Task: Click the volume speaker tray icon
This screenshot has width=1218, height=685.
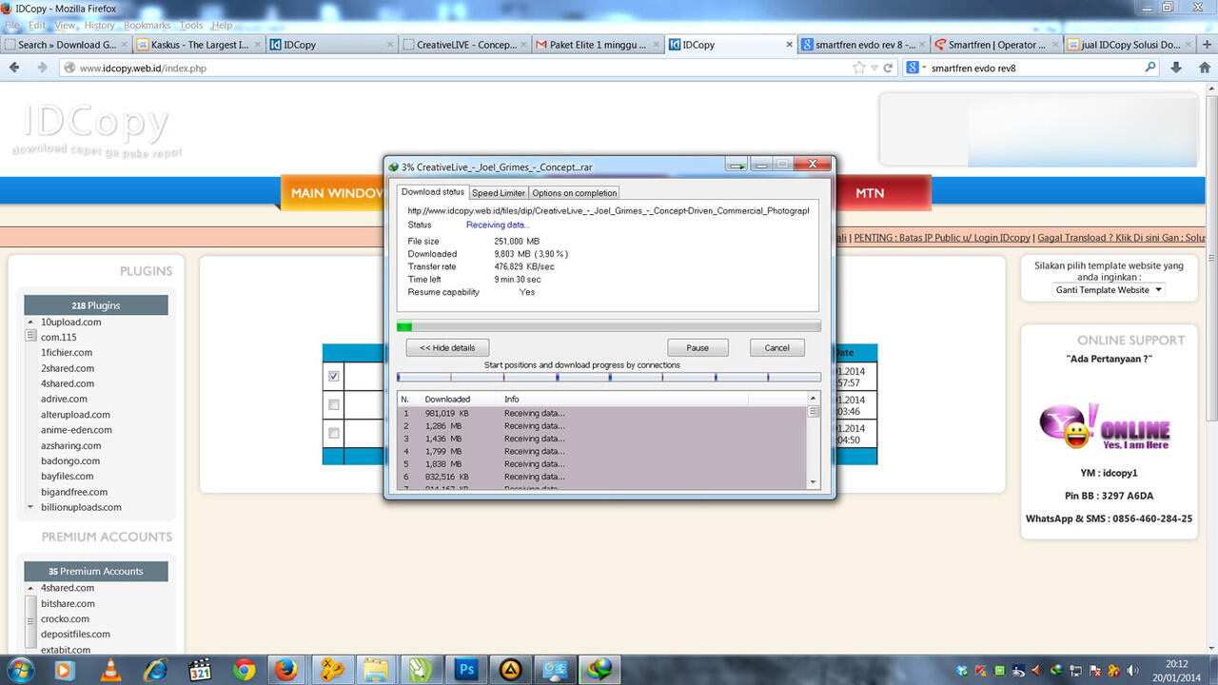Action: click(1133, 671)
